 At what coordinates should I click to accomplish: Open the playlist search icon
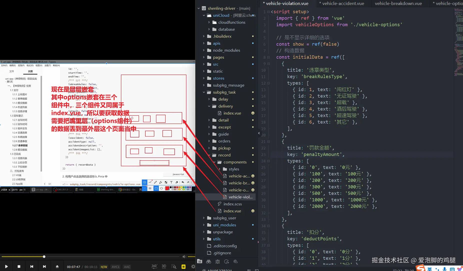coord(174,267)
